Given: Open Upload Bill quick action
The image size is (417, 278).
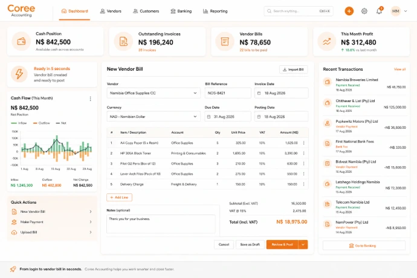Looking at the screenshot, I should click(52, 232).
